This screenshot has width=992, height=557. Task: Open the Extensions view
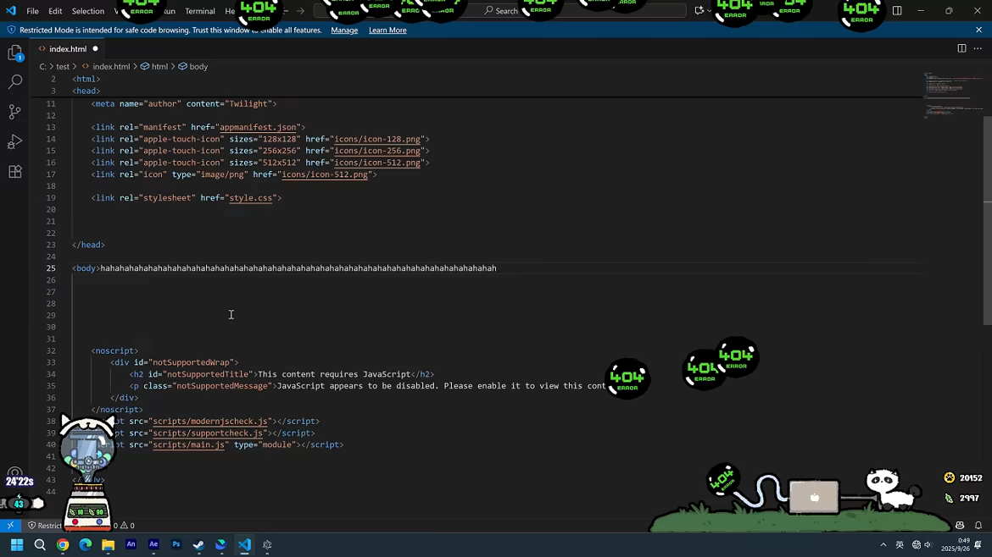[x=15, y=171]
